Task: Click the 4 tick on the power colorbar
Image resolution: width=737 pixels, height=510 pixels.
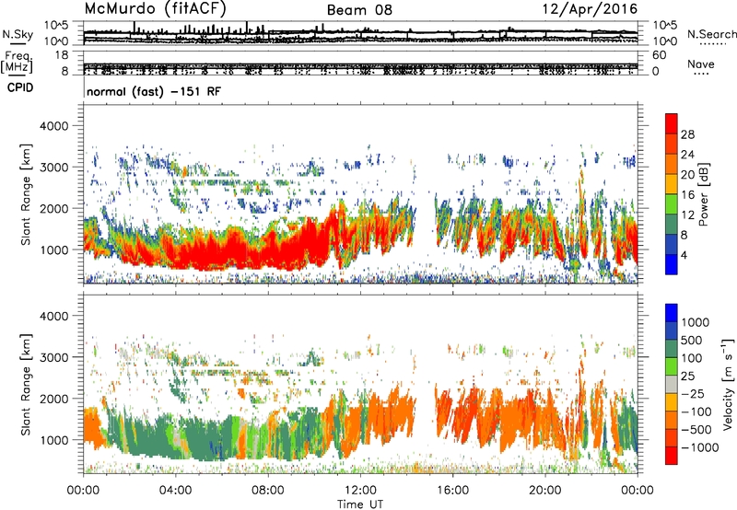Action: [684, 255]
